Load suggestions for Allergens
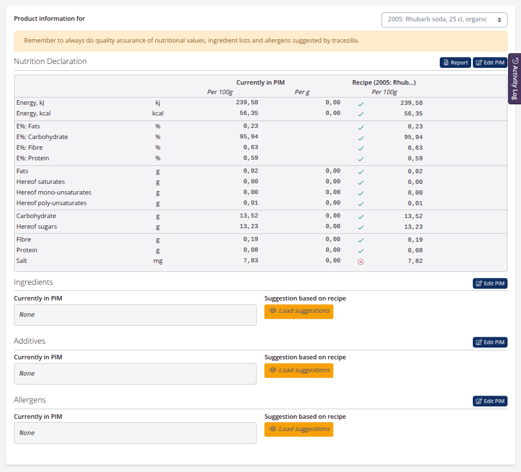Screen dimensions: 521x472 click(x=299, y=429)
